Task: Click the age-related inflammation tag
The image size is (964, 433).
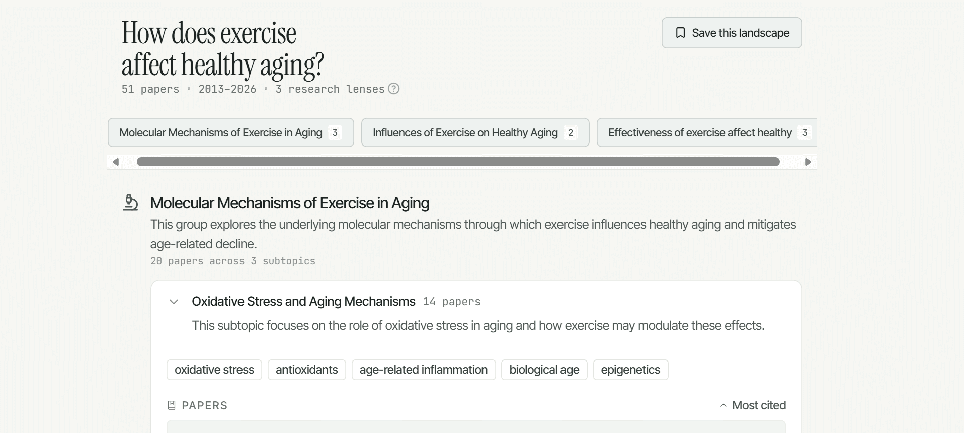Action: (424, 370)
